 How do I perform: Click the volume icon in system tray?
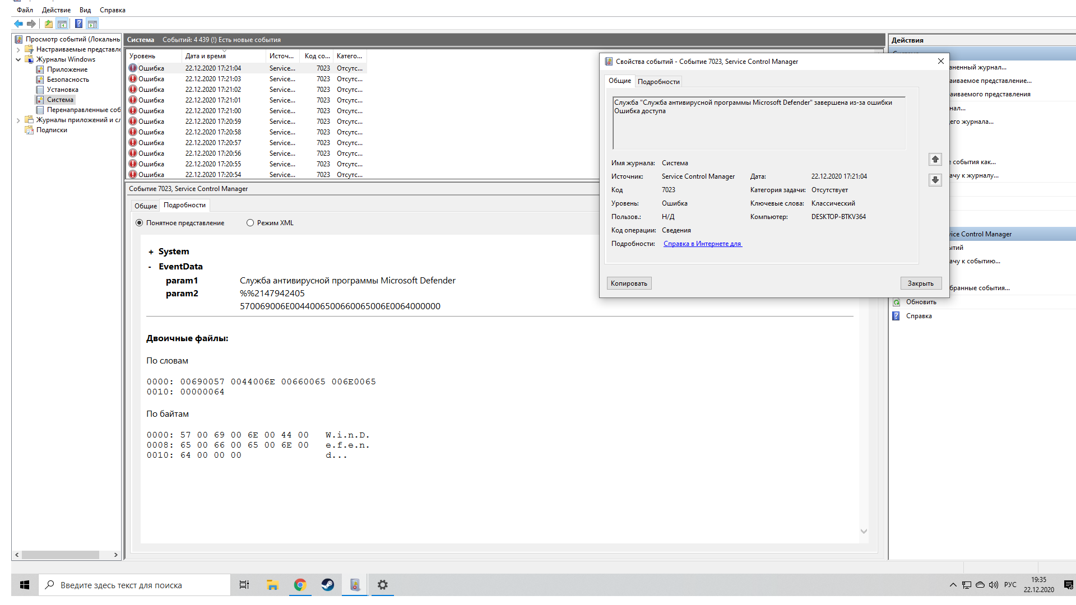[994, 585]
